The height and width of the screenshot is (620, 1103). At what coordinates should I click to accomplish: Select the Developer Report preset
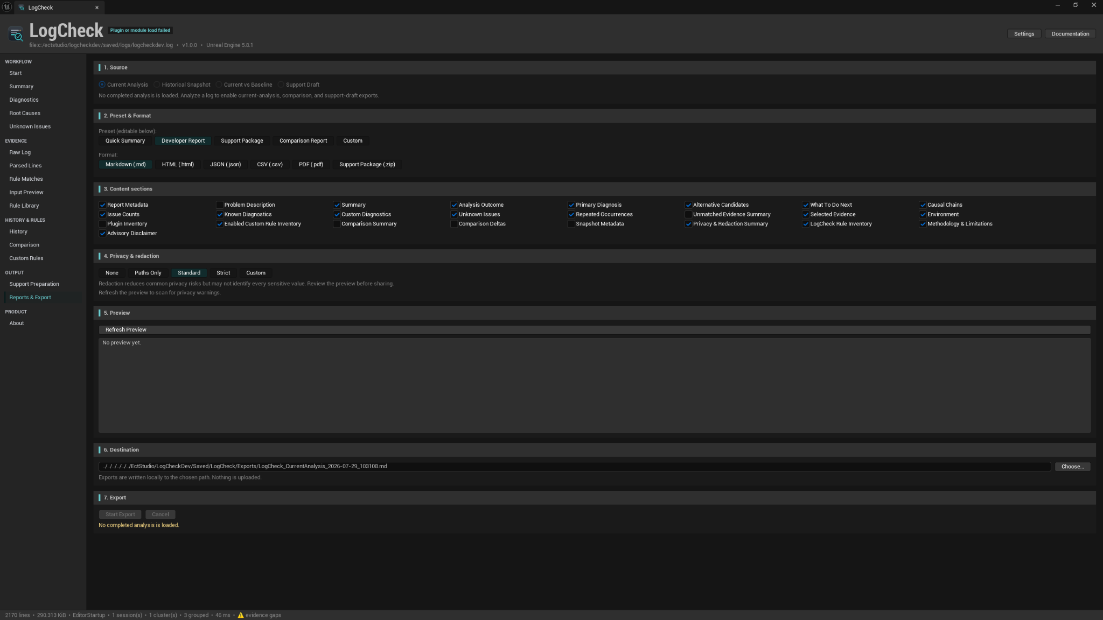(x=183, y=141)
